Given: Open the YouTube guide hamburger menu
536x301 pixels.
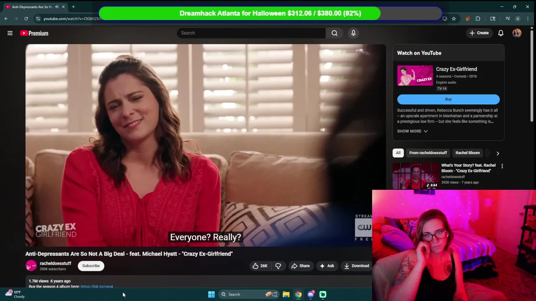Looking at the screenshot, I should click(10, 33).
